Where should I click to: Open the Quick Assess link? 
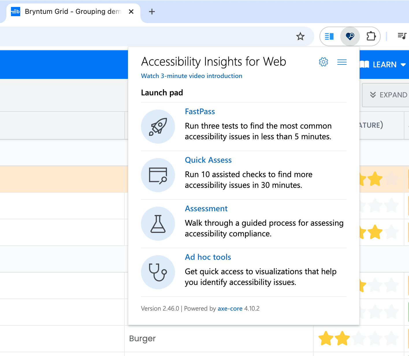[x=208, y=160]
